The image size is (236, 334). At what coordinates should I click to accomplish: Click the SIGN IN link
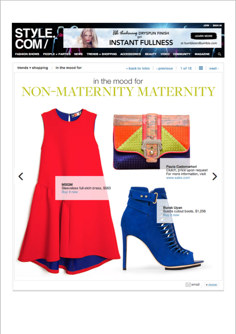point(217,26)
